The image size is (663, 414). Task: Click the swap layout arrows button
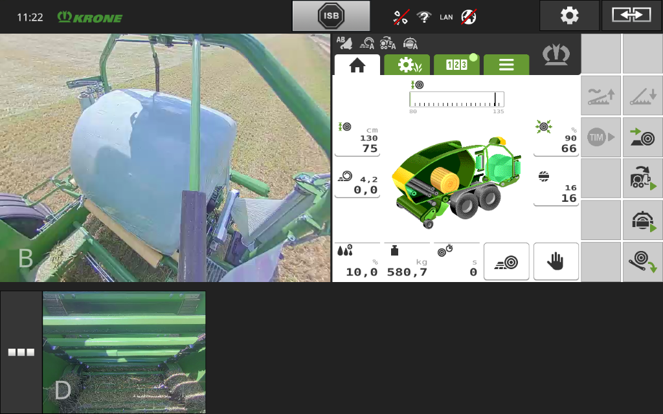click(x=631, y=16)
